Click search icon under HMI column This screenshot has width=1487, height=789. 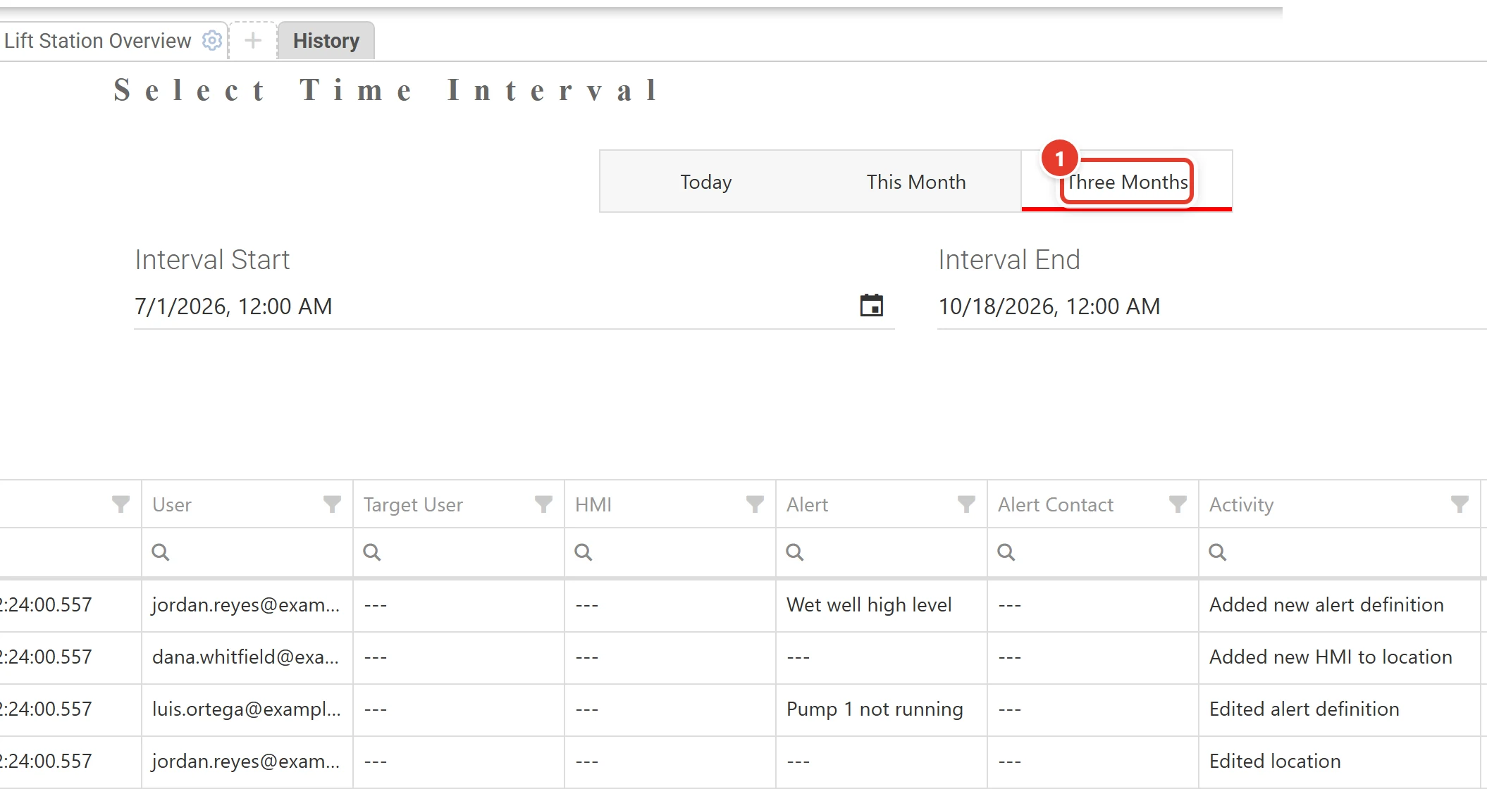pyautogui.click(x=584, y=552)
